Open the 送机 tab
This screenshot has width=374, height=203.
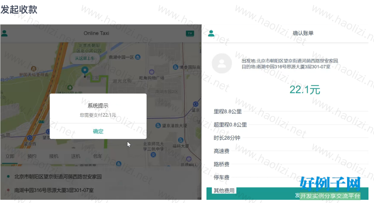tap(76, 156)
